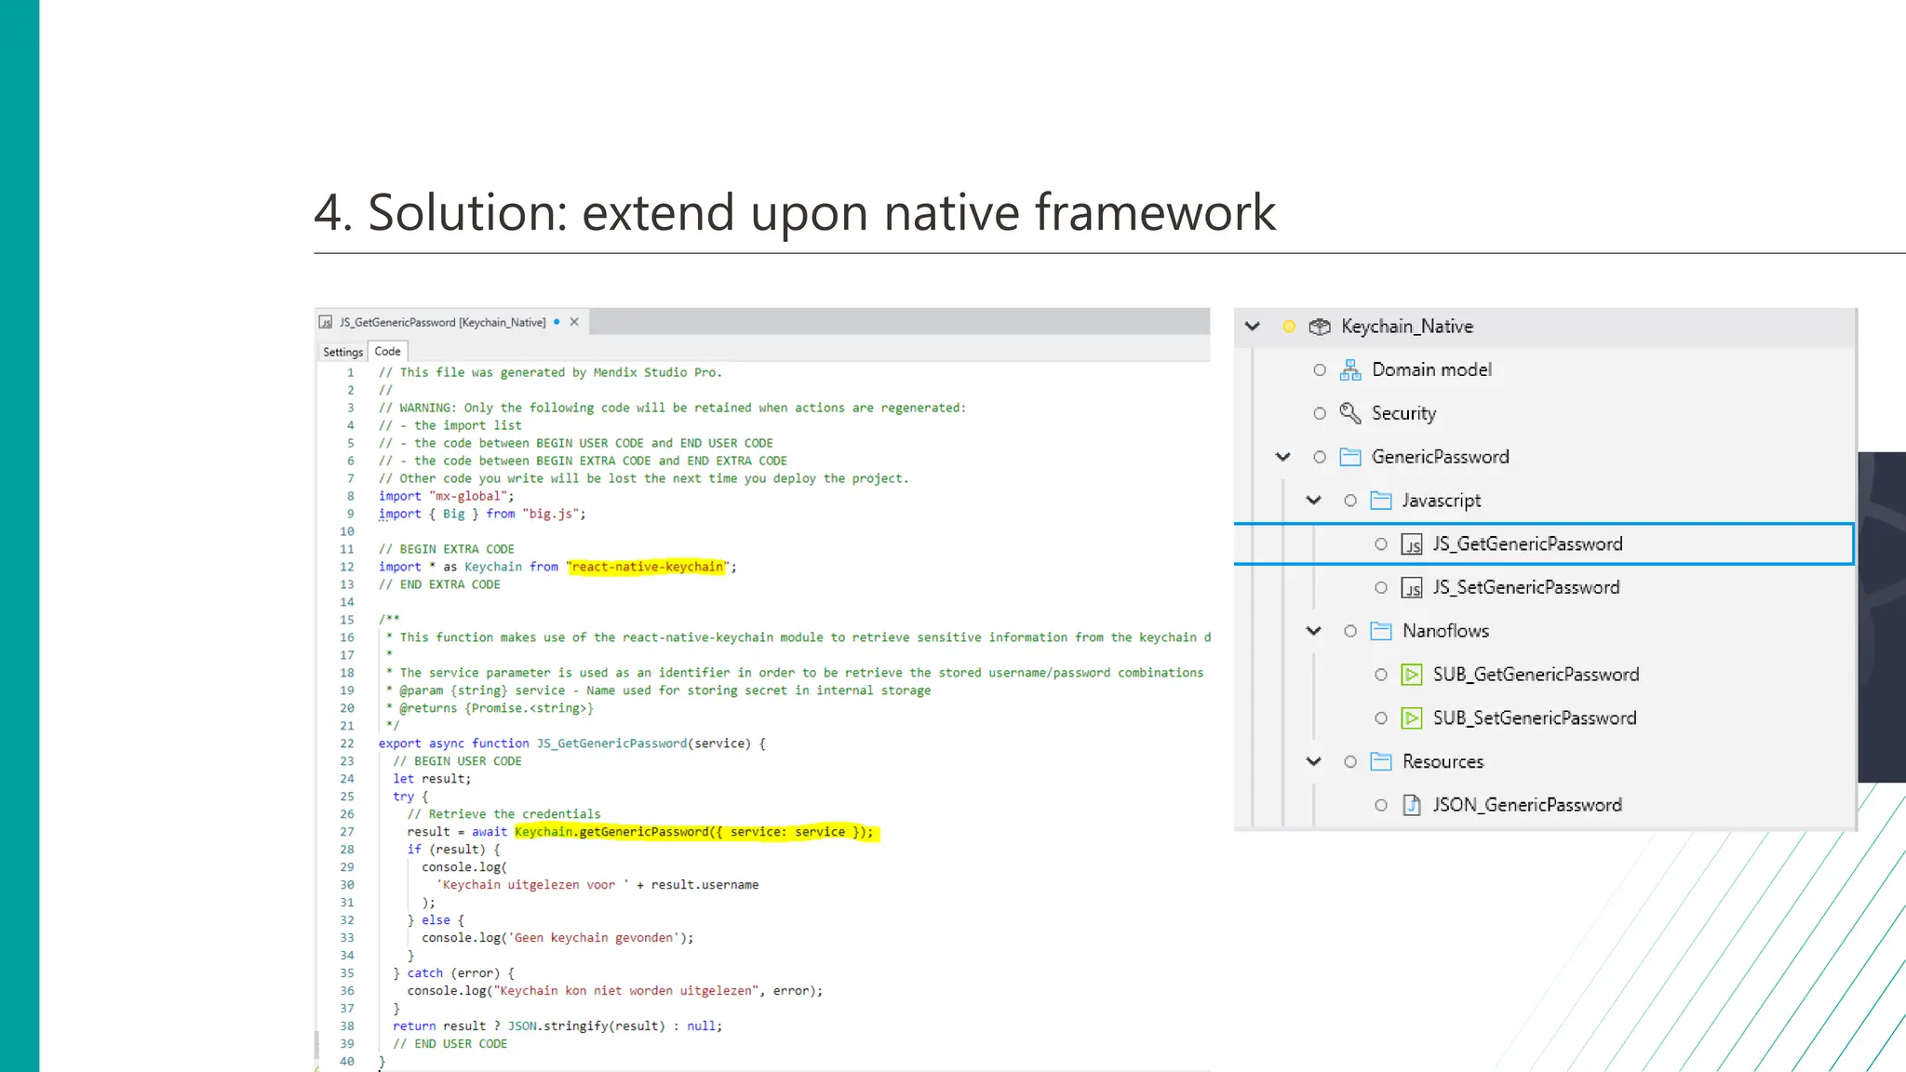Collapse the Resources folder

[x=1314, y=761]
